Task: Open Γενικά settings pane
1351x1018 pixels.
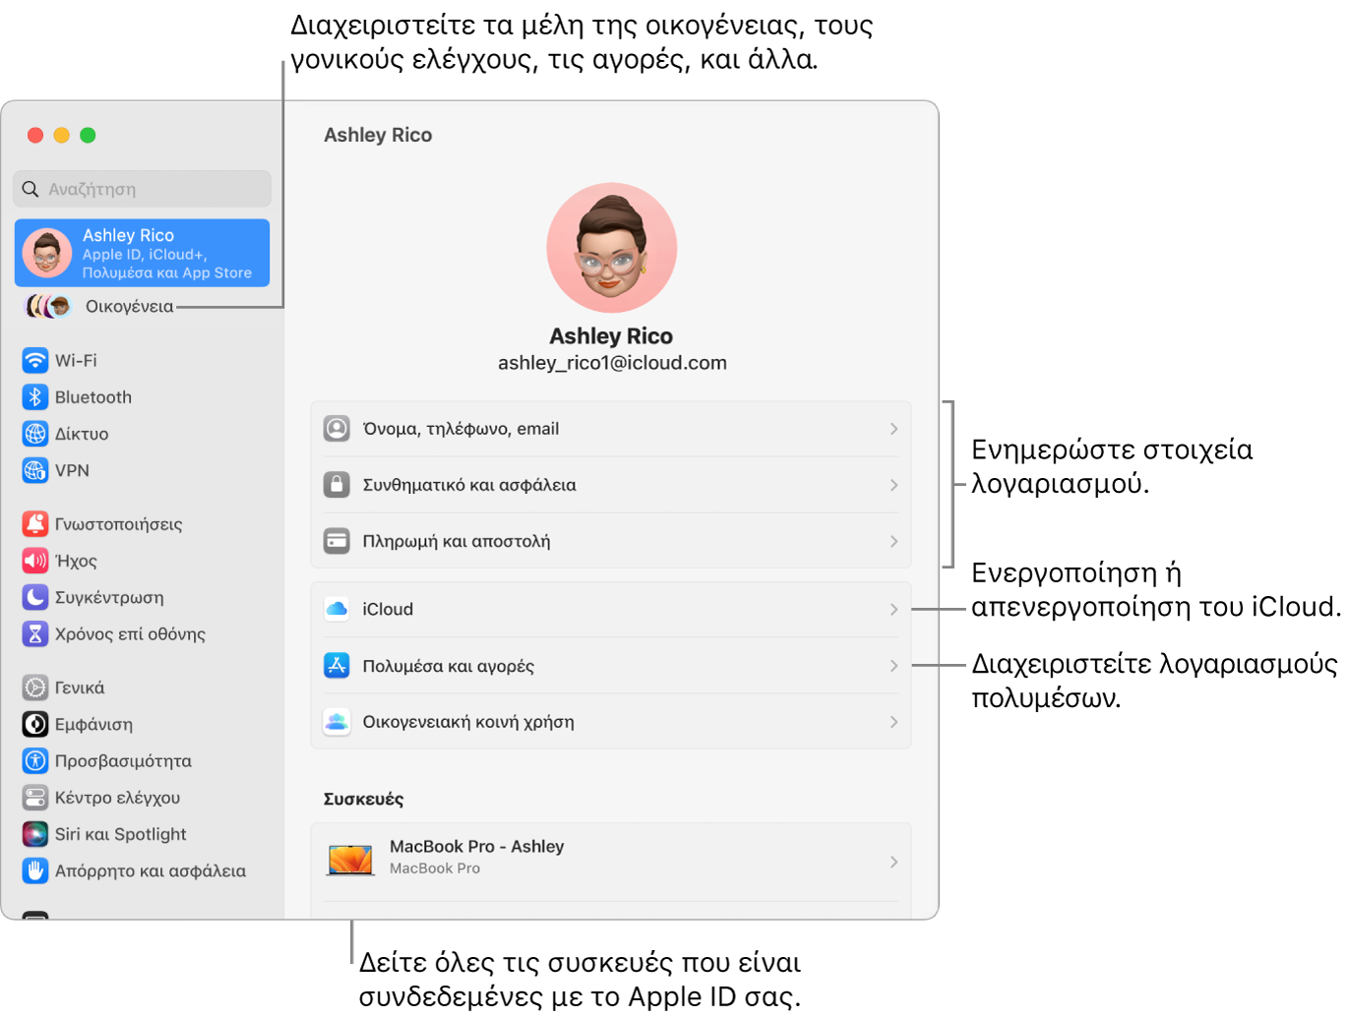Action: click(x=142, y=688)
